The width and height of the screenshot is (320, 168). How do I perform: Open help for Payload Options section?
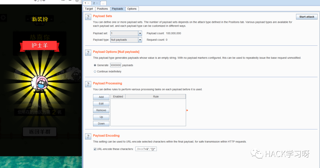(88, 53)
